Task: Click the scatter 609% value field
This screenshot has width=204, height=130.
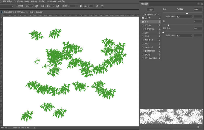Action: [198, 9]
